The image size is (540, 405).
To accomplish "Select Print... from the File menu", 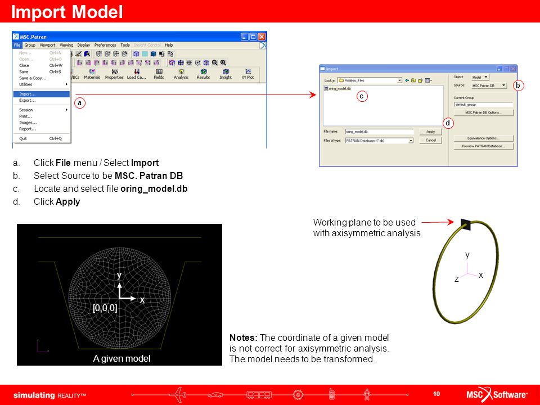I will tap(41, 116).
